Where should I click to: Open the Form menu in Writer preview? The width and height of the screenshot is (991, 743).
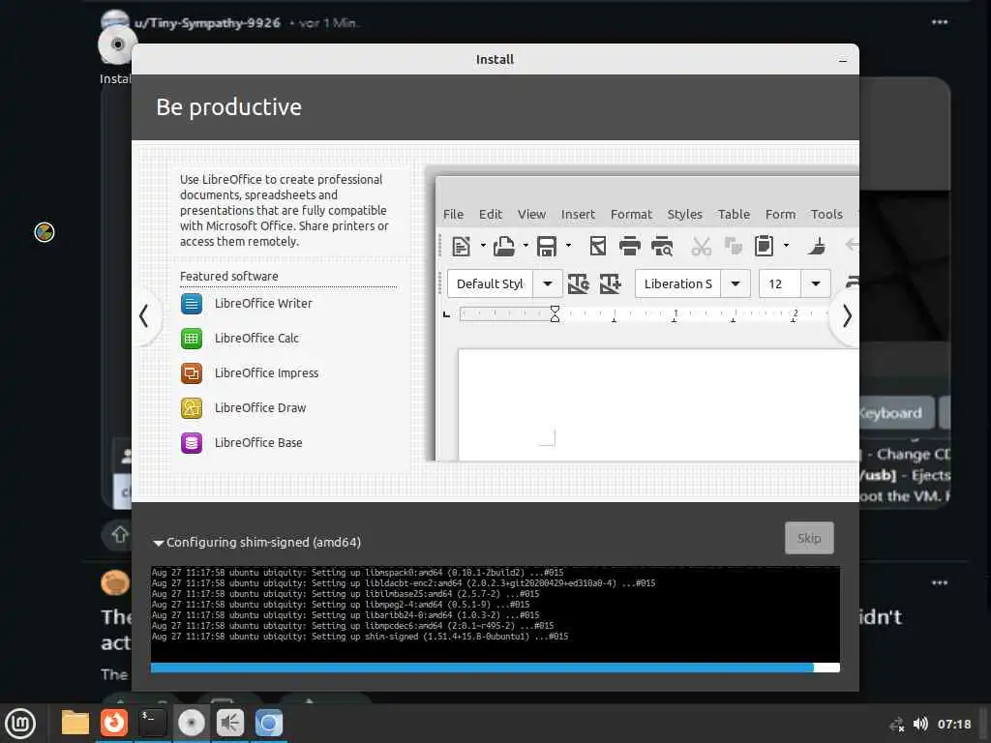click(781, 215)
